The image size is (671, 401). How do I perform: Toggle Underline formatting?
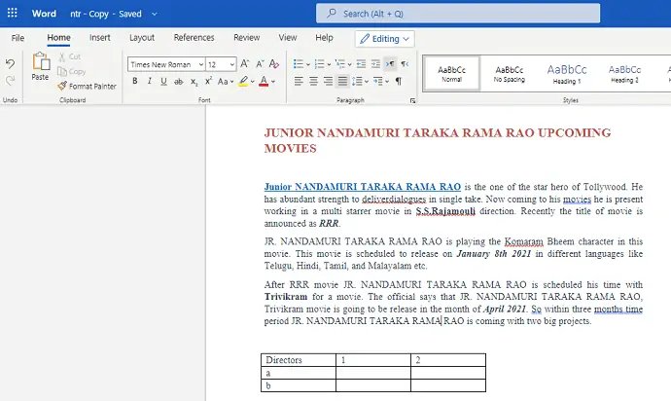163,82
